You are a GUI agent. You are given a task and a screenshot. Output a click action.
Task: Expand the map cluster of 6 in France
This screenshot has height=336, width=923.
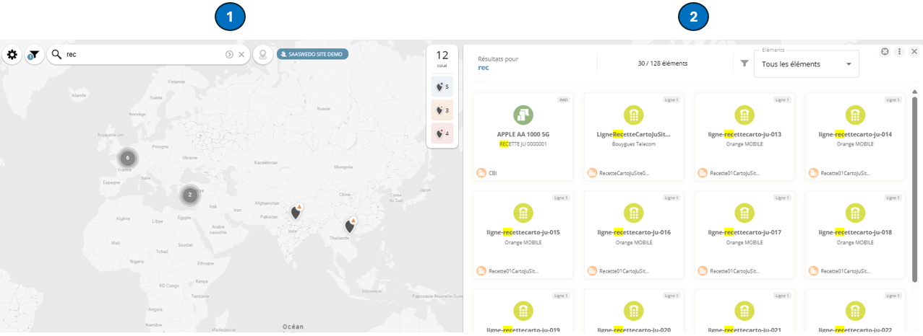[x=128, y=158]
